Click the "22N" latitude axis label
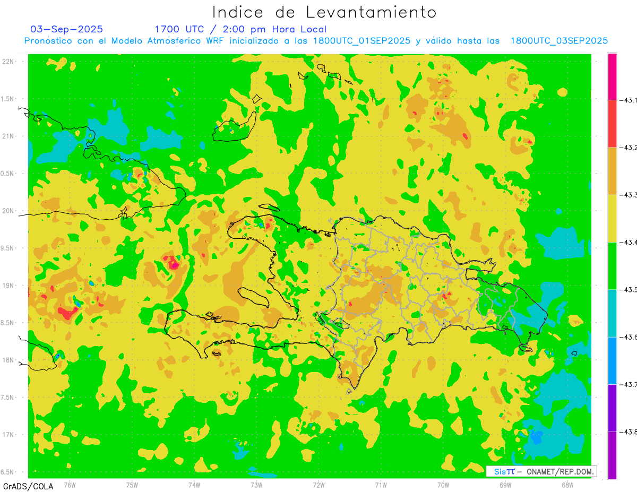 (x=8, y=62)
